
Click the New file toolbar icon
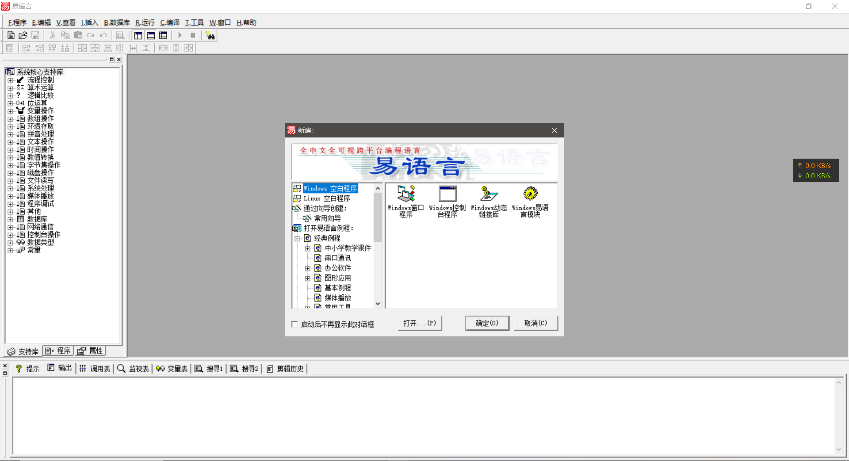[x=11, y=35]
